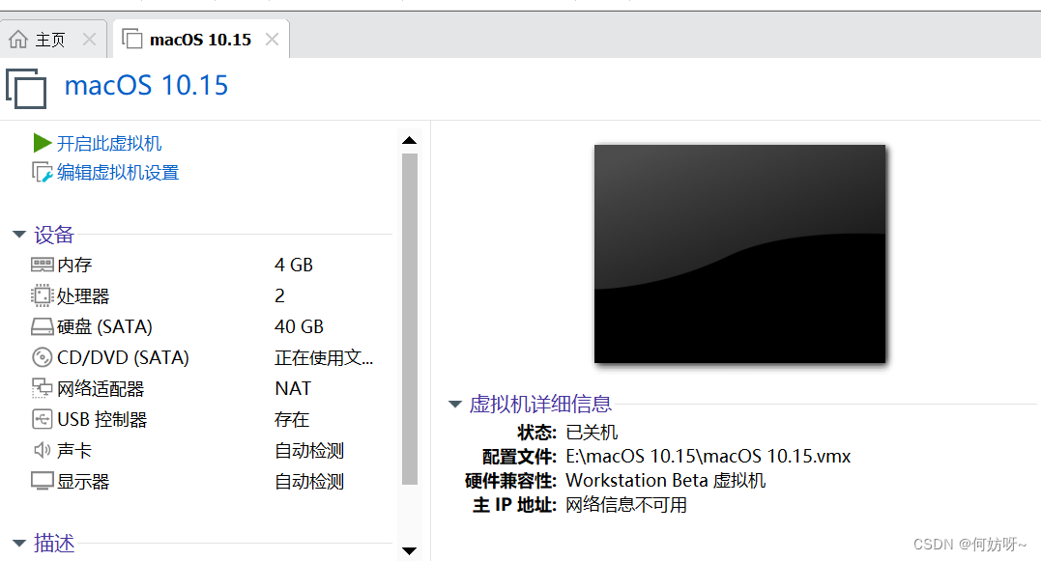Click the 4 GB memory value
1041x561 pixels.
pos(294,265)
